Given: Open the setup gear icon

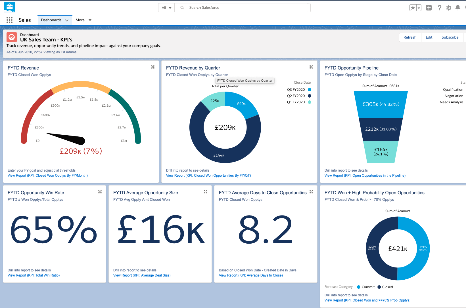Looking at the screenshot, I should click(449, 8).
